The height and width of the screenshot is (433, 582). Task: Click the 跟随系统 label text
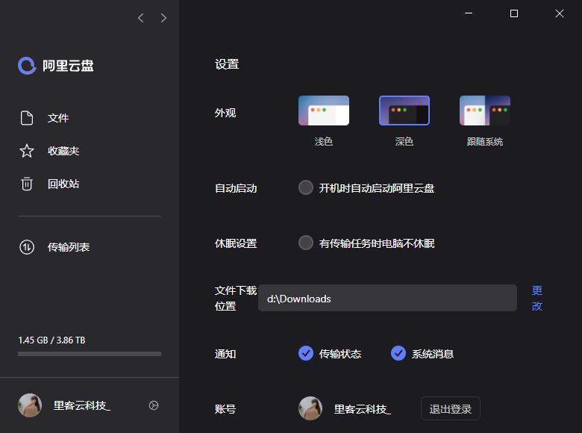pos(485,142)
